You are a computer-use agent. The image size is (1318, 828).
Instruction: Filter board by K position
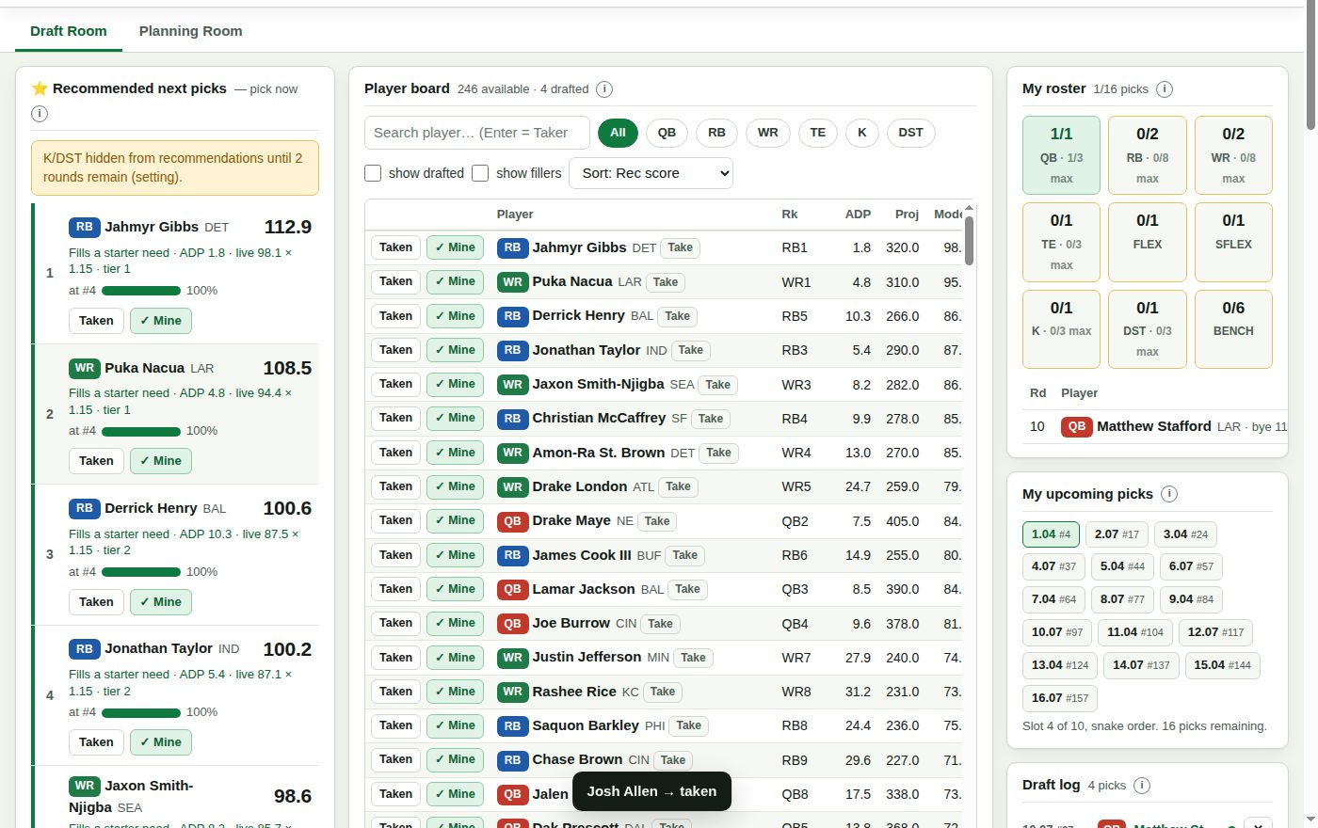coord(861,133)
